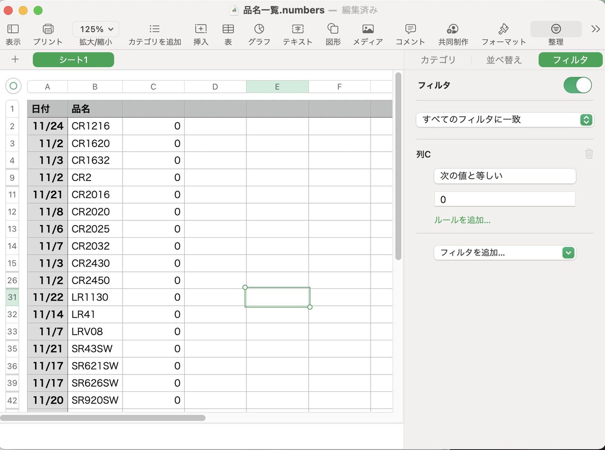Open the 125% zoom dropdown
605x450 pixels.
point(96,29)
